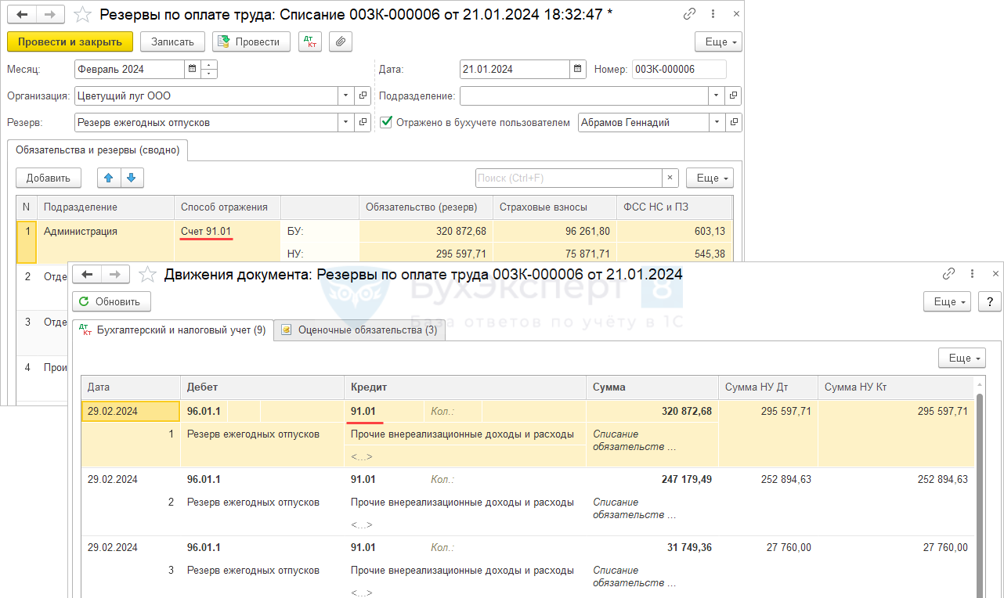This screenshot has width=1004, height=598.
Task: Click the help question mark button
Action: (990, 301)
